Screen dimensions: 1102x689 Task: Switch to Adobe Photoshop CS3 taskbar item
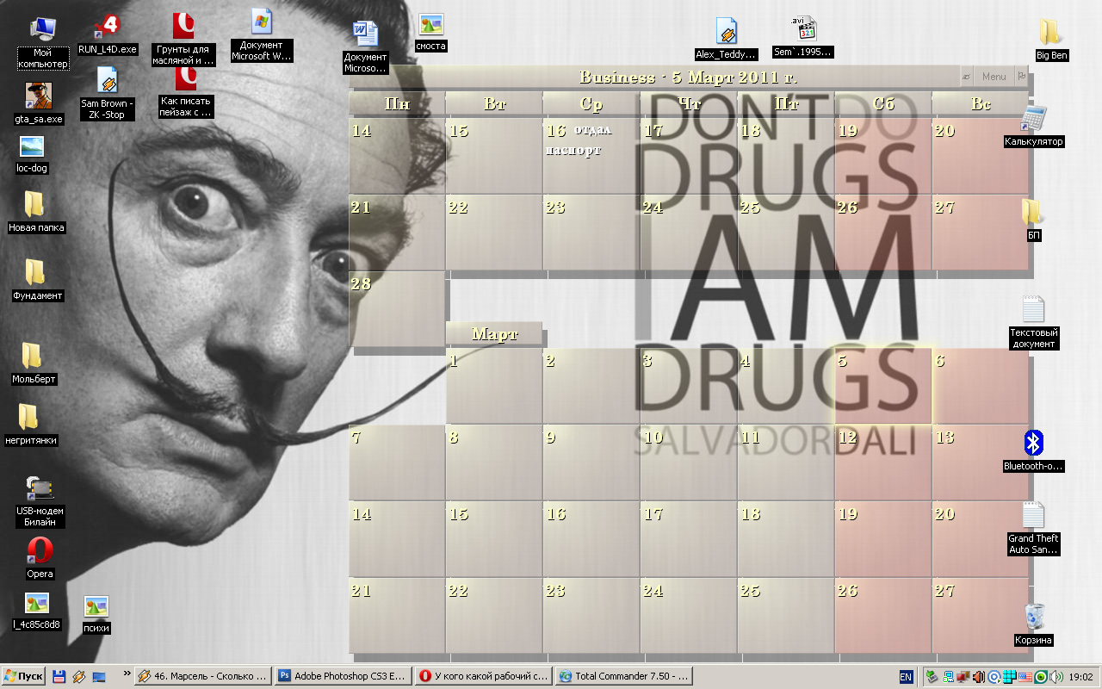(x=342, y=677)
